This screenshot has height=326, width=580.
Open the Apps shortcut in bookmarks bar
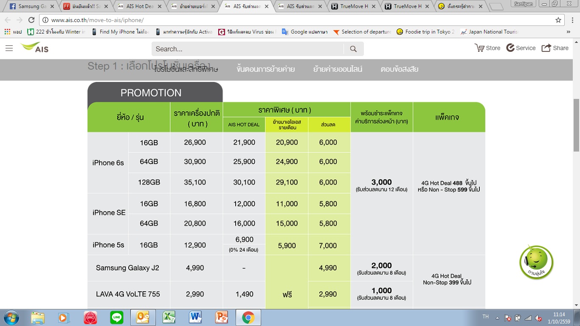tap(13, 32)
